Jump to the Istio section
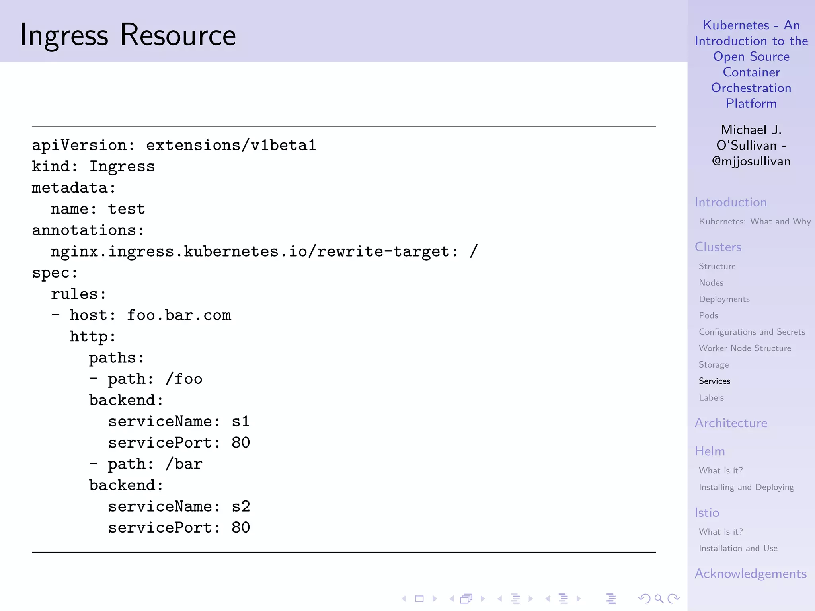The image size is (815, 611). click(707, 512)
